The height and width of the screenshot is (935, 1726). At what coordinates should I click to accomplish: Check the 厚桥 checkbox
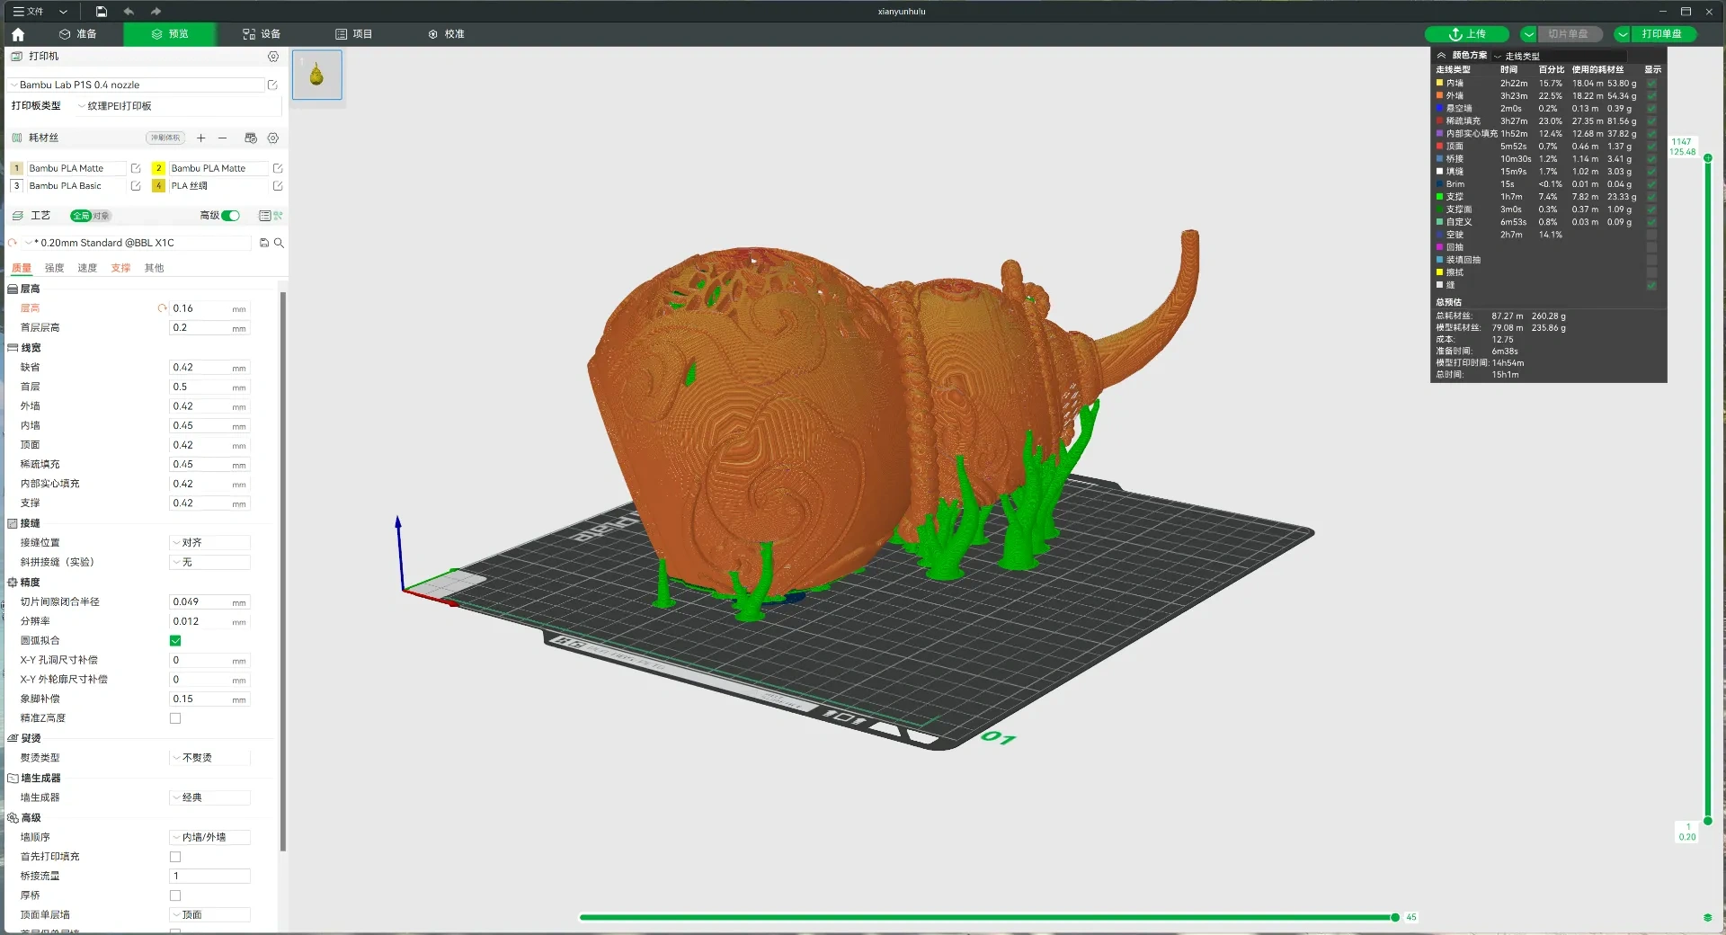175,895
